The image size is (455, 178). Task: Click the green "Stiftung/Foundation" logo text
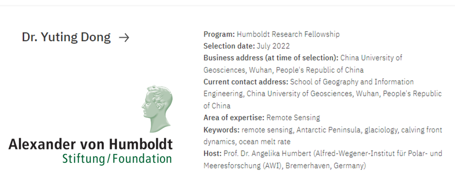pyautogui.click(x=117, y=158)
